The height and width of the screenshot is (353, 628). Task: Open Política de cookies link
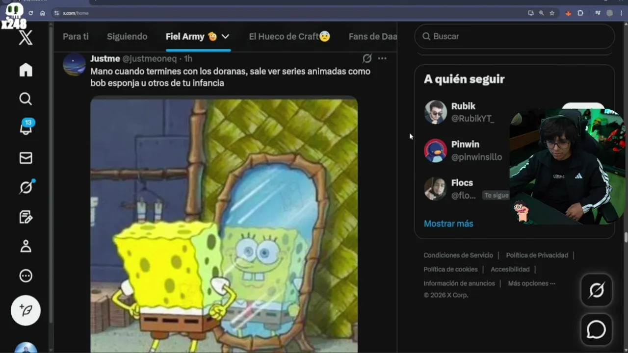point(450,269)
